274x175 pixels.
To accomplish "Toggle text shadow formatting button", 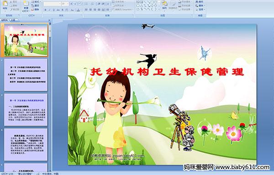I will (63, 10).
